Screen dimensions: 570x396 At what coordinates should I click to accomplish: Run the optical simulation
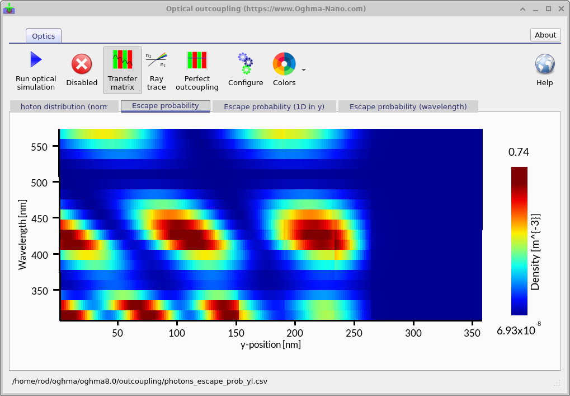(35, 66)
